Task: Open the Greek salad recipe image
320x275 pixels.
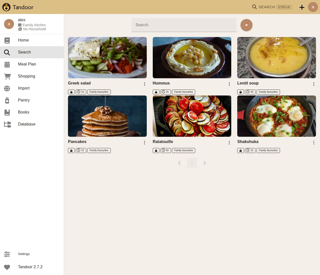Action: 107,57
